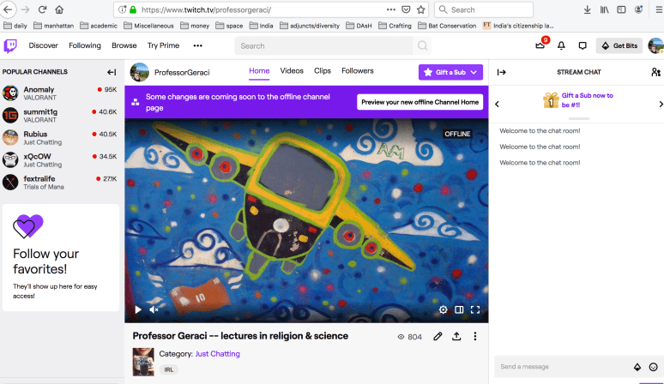Unmute the video player volume
This screenshot has height=384, width=664.
point(154,309)
